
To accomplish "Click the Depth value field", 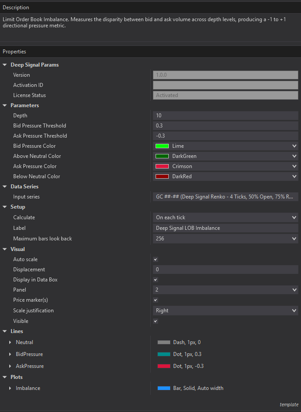I will [225, 116].
